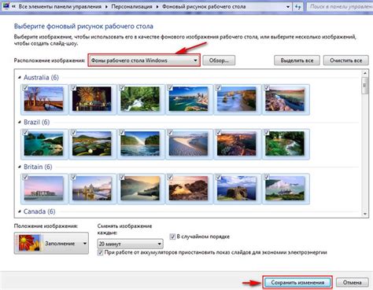The width and height of the screenshot is (373, 290).
Task: Open the "Заполнение" picture position dropdown
Action: [51, 243]
